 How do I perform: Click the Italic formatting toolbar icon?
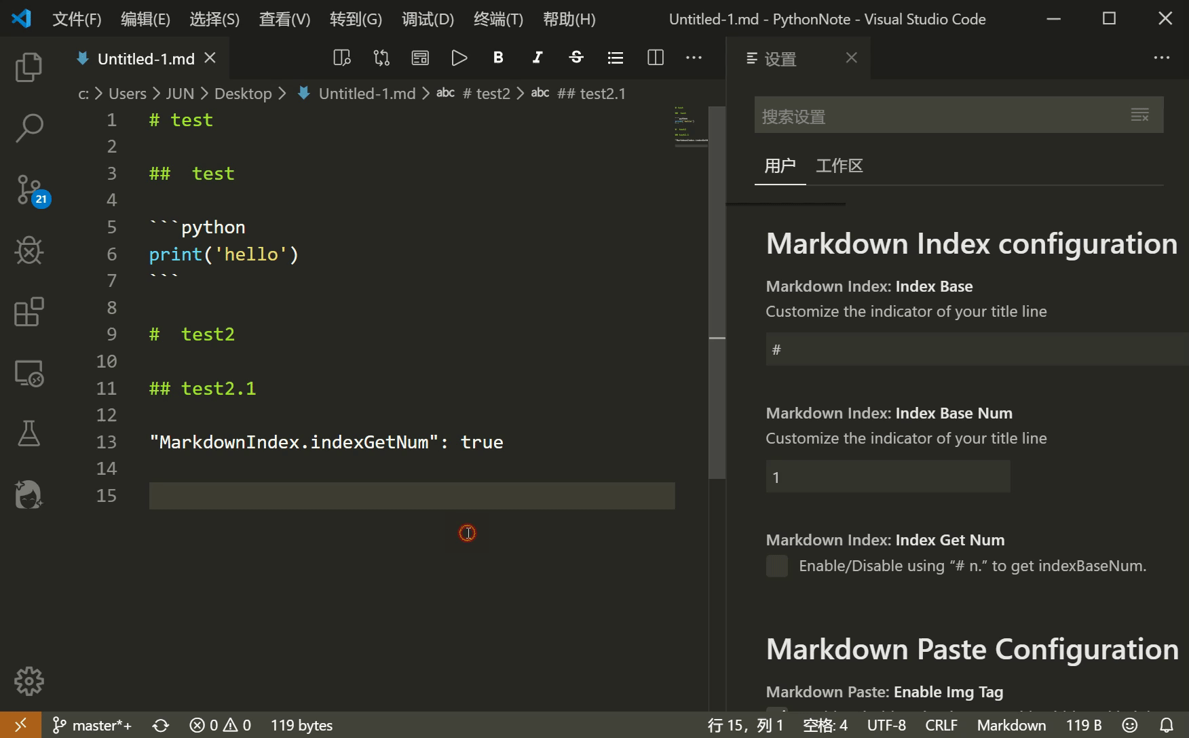537,58
